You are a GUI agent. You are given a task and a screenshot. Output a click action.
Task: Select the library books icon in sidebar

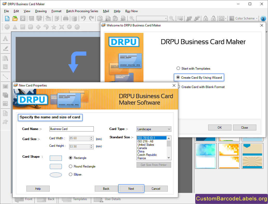(5, 58)
